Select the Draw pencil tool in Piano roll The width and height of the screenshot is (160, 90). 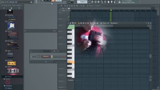point(79,23)
